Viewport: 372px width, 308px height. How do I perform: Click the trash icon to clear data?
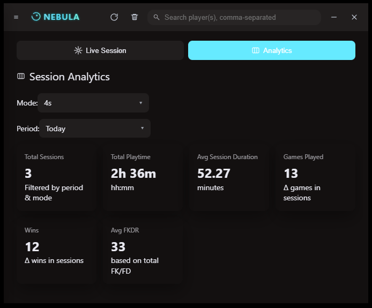[135, 17]
